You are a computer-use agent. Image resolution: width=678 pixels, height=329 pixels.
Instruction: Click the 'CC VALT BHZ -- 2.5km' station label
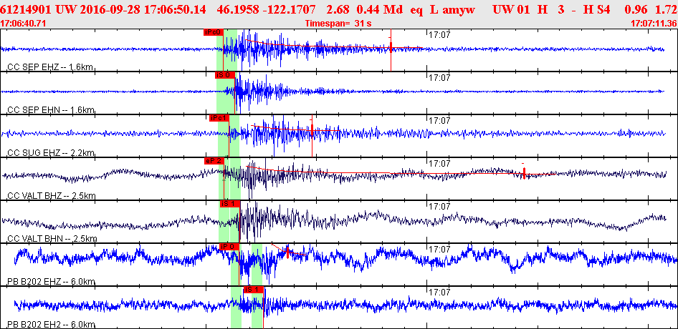tap(51, 196)
